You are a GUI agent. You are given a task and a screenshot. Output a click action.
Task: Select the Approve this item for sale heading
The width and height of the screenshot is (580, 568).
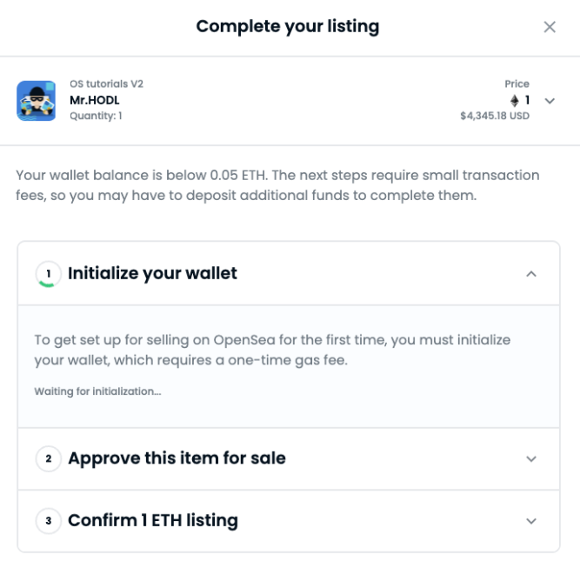pyautogui.click(x=177, y=458)
